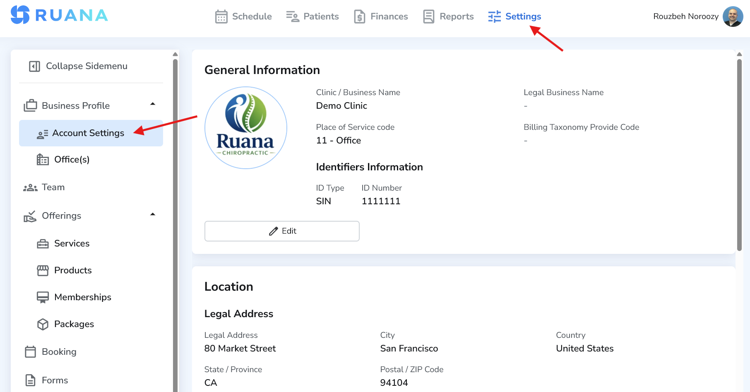Viewport: 750px width, 392px height.
Task: Click the Memberships card icon
Action: click(43, 297)
